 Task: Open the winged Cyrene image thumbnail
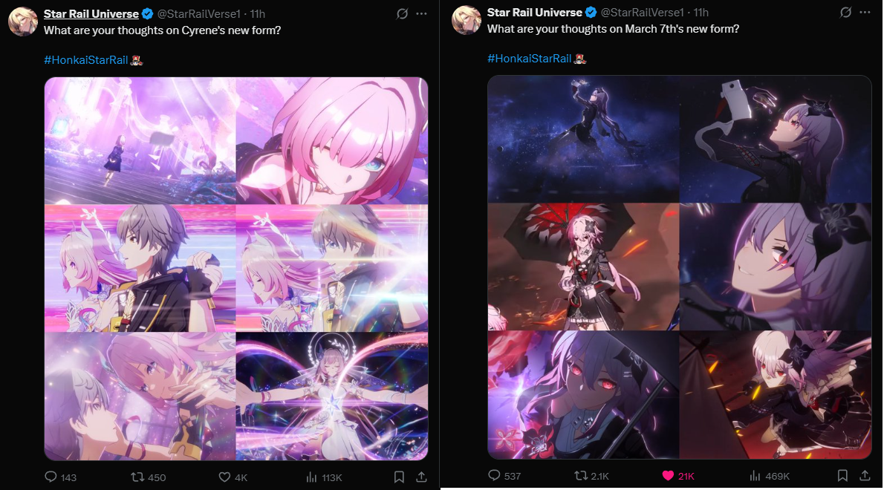(332, 396)
